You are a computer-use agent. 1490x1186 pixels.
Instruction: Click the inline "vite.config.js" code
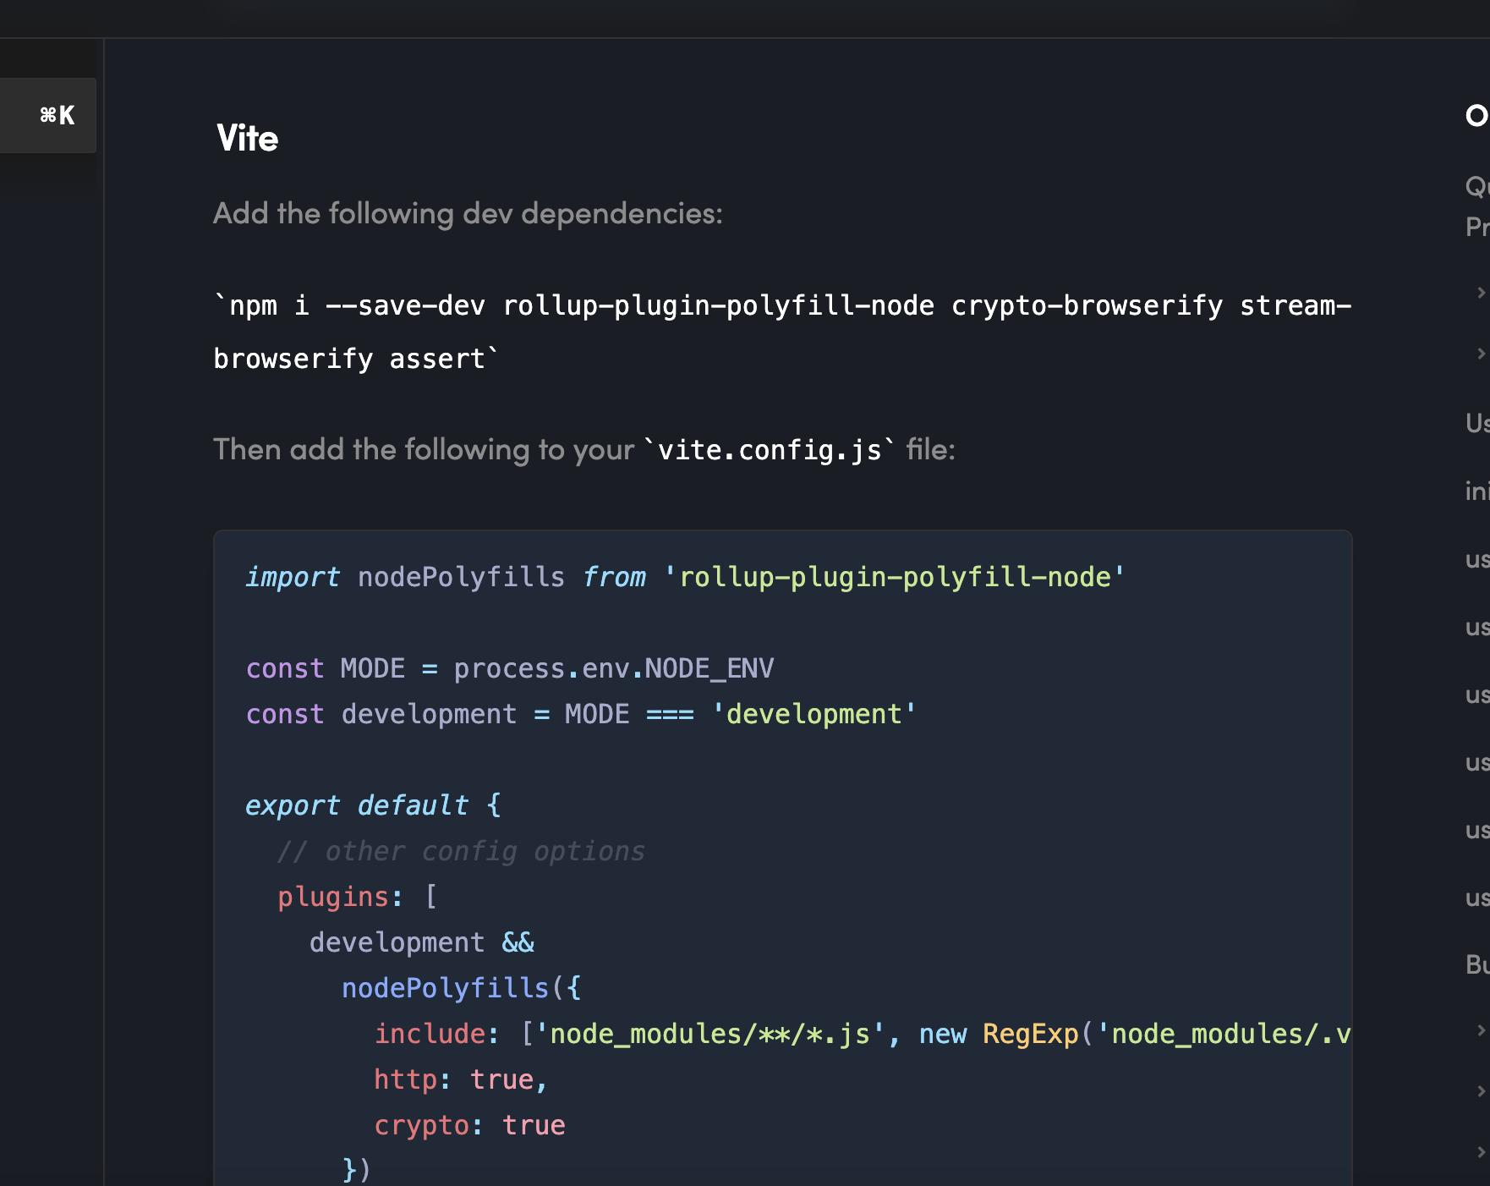tap(770, 450)
